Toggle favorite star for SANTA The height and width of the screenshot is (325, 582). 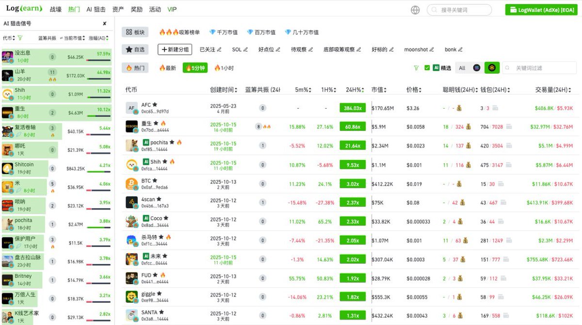pos(161,312)
